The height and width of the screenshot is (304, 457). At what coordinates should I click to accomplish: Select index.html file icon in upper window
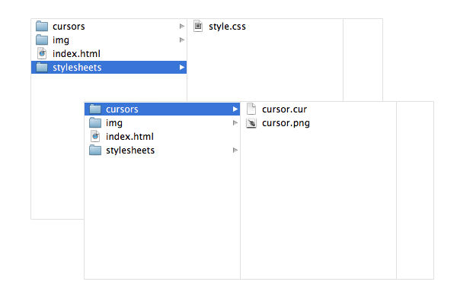(42, 53)
